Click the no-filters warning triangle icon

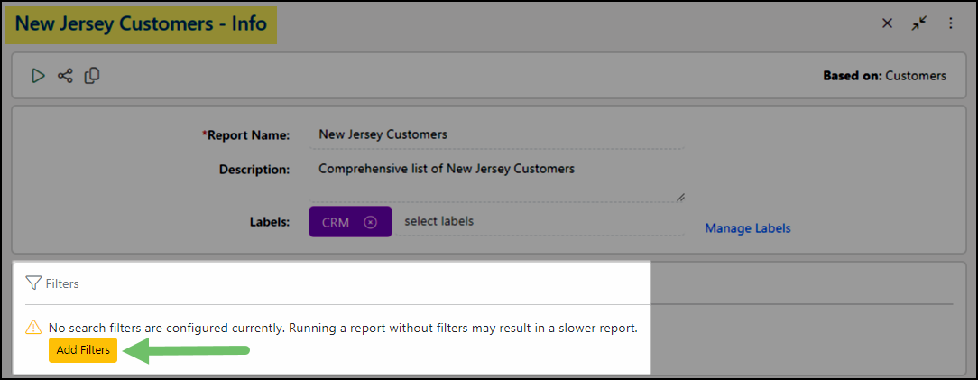pos(33,328)
